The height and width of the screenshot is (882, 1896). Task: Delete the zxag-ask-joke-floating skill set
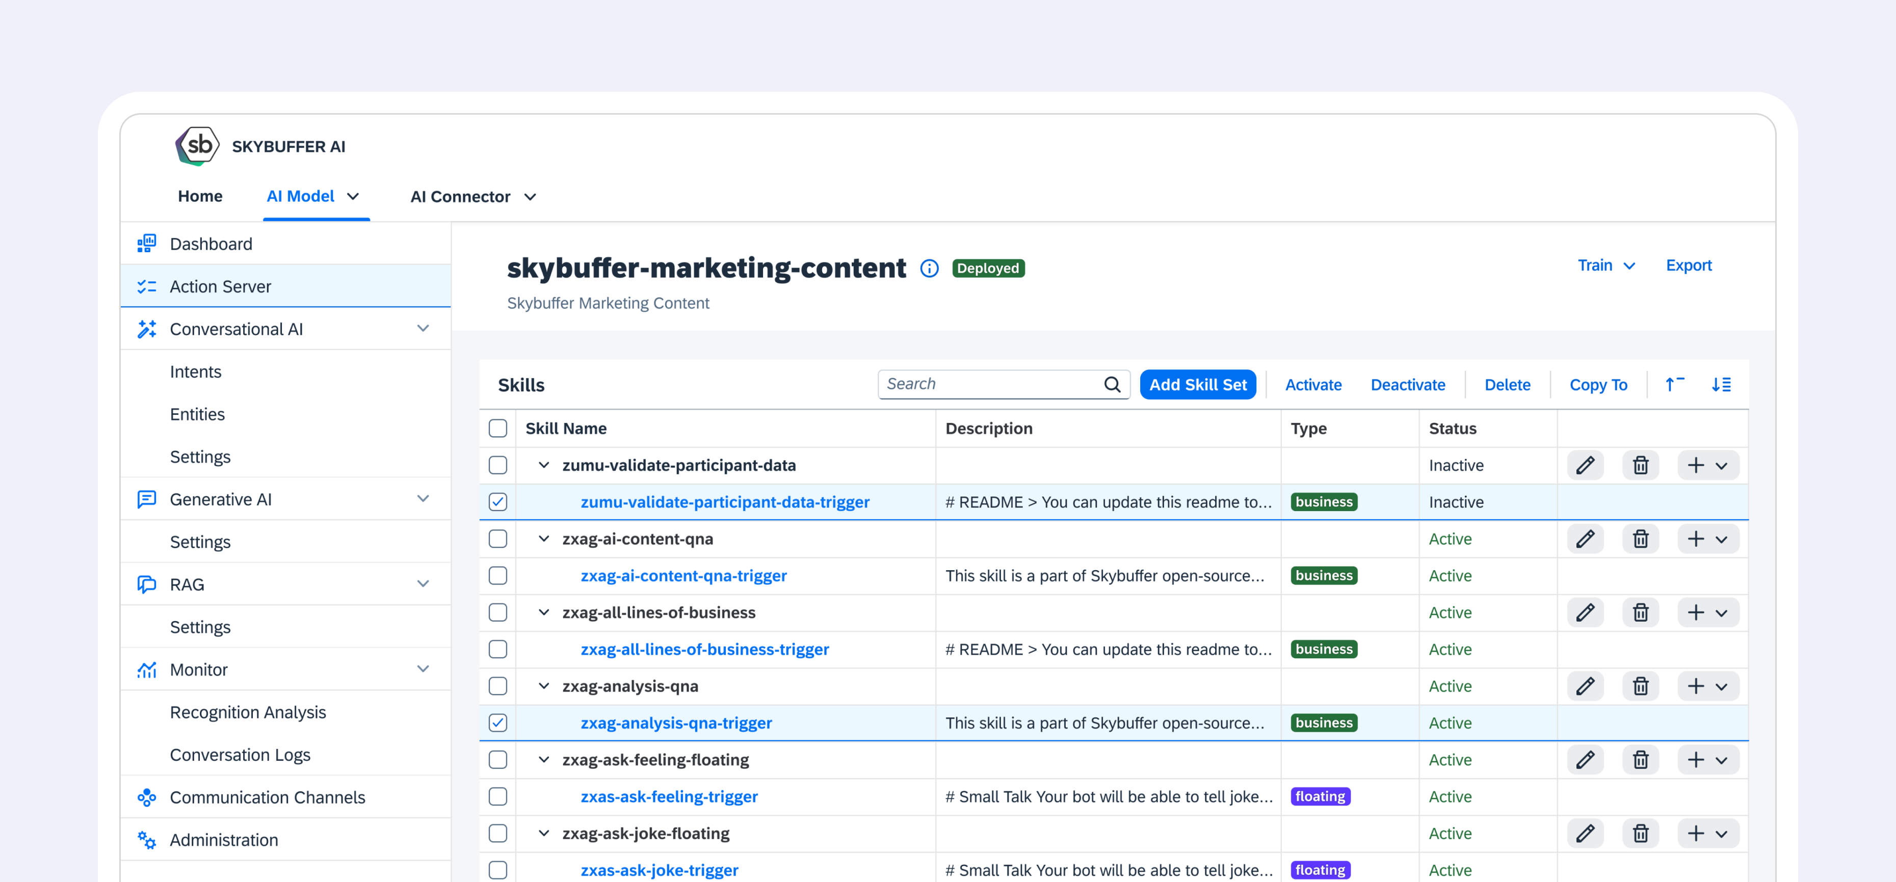[x=1640, y=833]
